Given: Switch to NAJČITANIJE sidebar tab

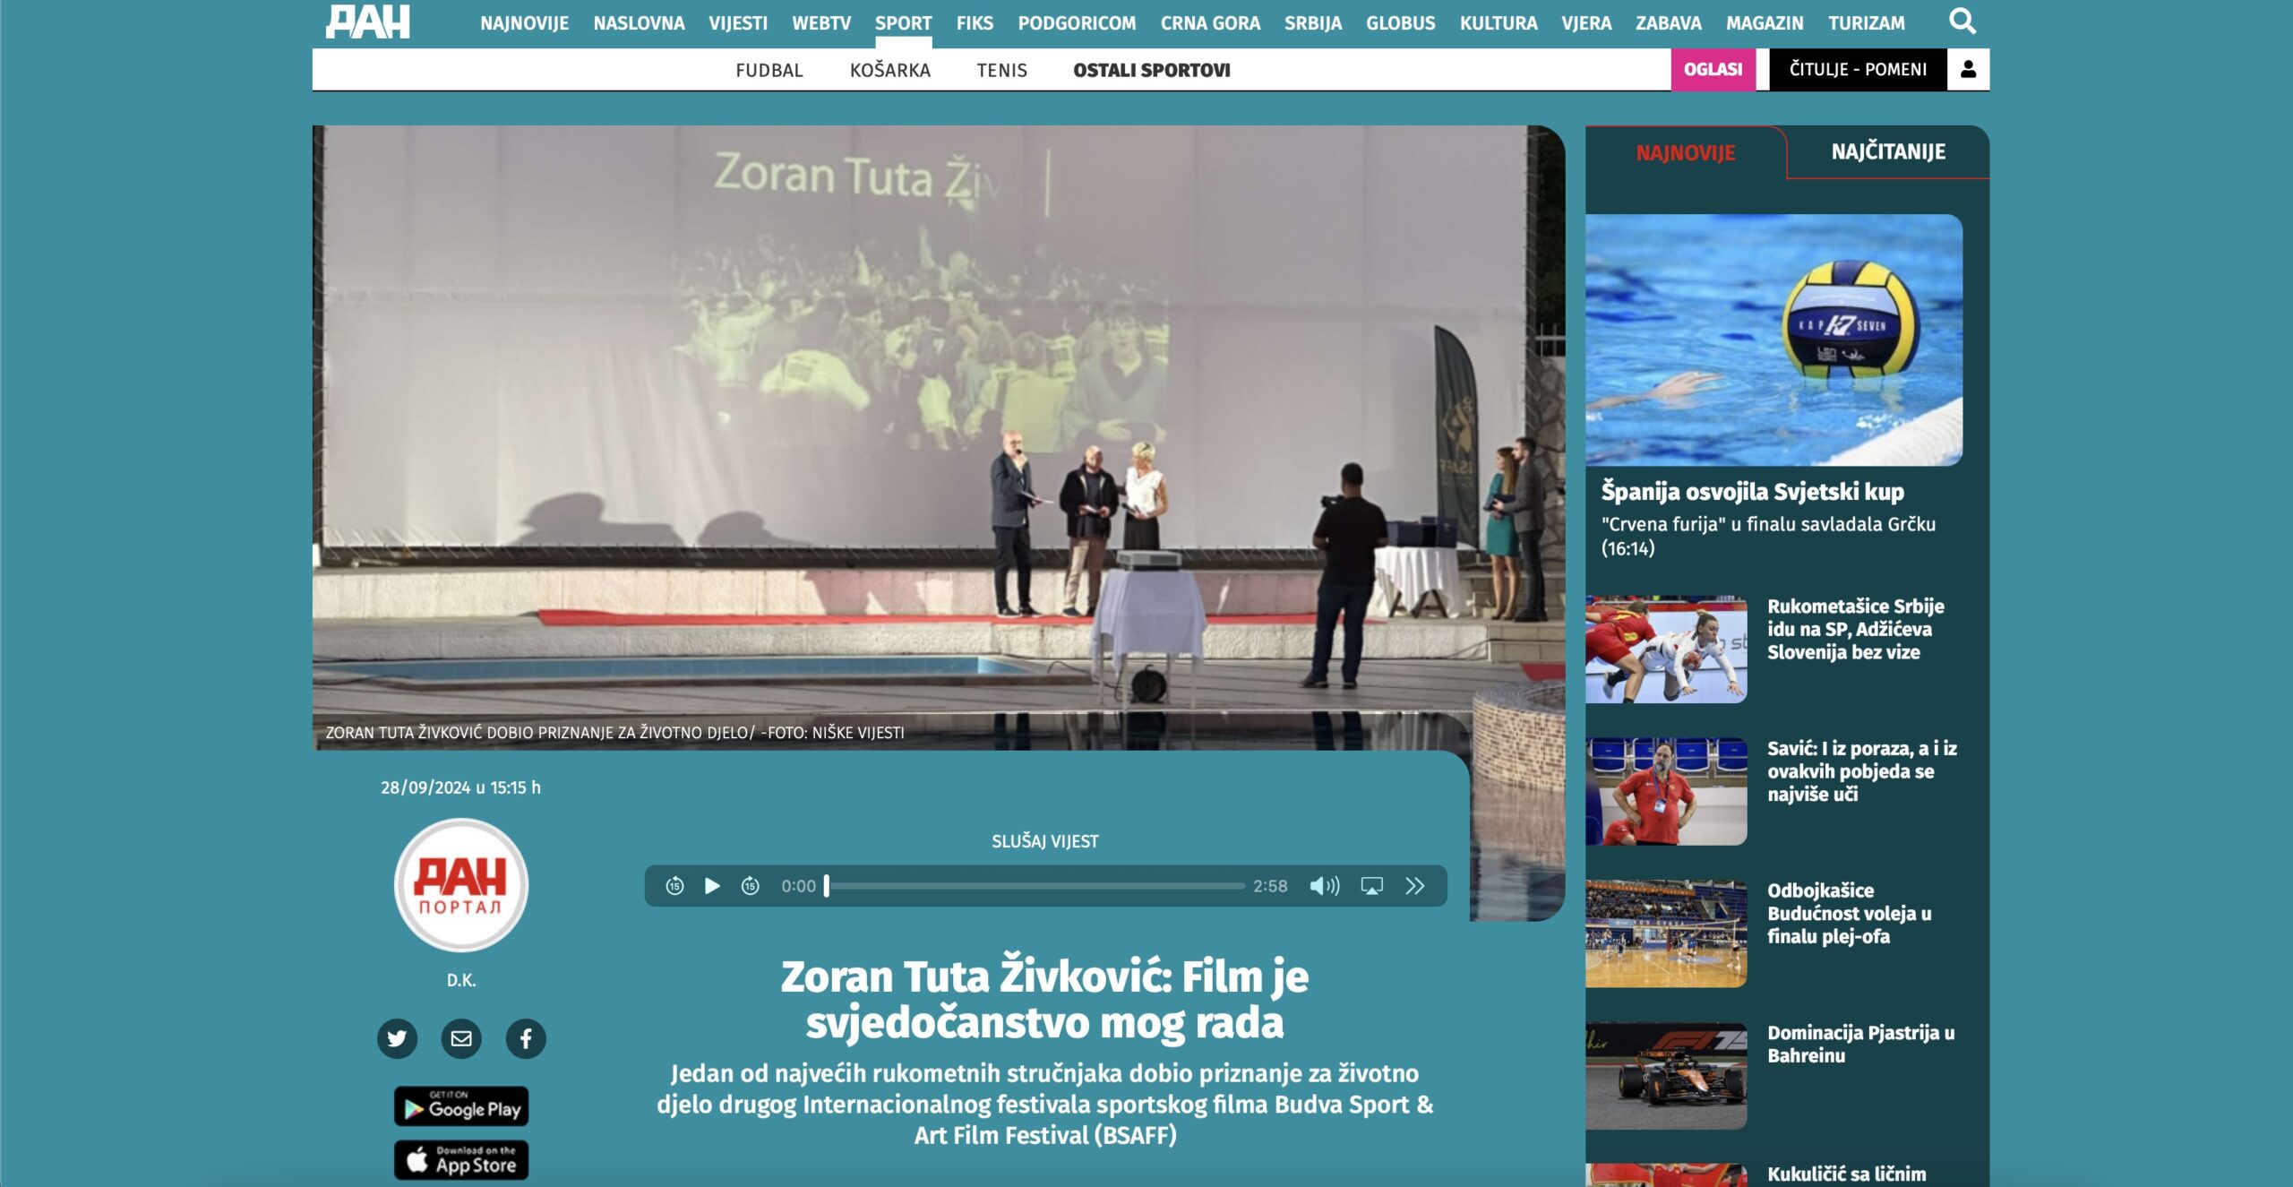Looking at the screenshot, I should 1888,152.
